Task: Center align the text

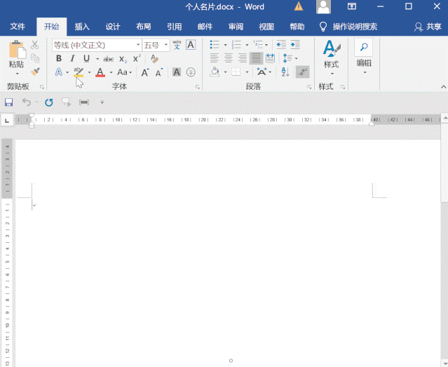Action: tap(228, 58)
